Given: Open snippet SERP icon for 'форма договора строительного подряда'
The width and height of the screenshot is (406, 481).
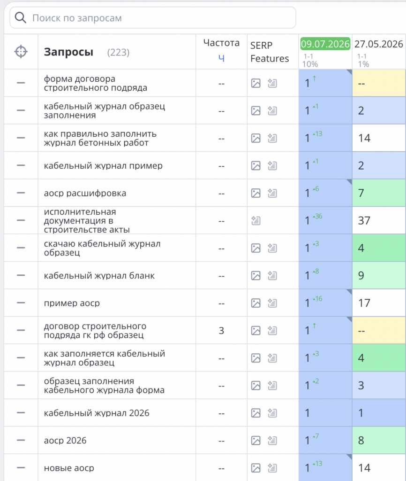Looking at the screenshot, I should pyautogui.click(x=272, y=83).
